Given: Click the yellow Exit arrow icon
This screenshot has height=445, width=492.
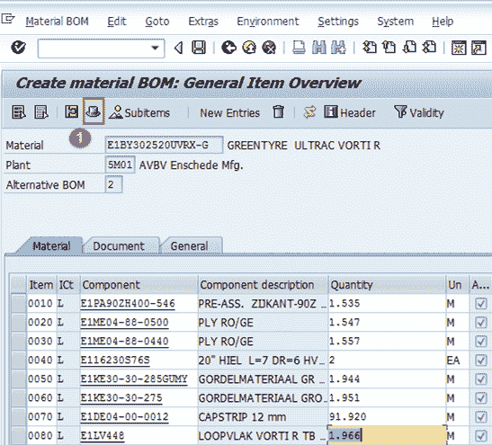Looking at the screenshot, I should [x=249, y=48].
